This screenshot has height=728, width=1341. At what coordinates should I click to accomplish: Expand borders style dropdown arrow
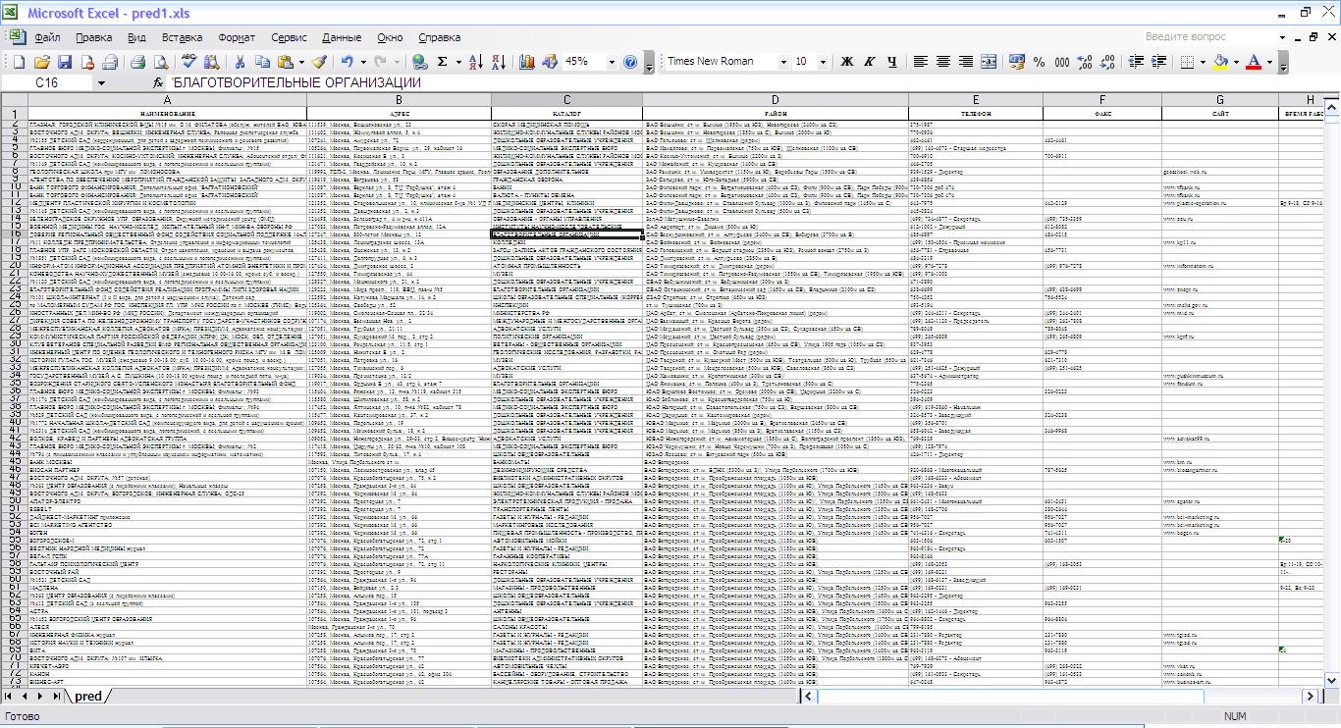pos(1203,61)
